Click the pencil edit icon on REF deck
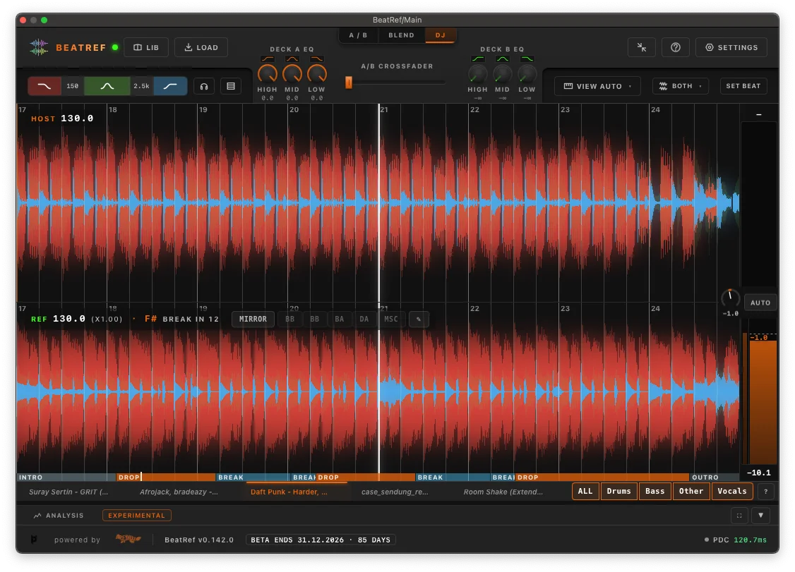This screenshot has height=572, width=795. (419, 320)
